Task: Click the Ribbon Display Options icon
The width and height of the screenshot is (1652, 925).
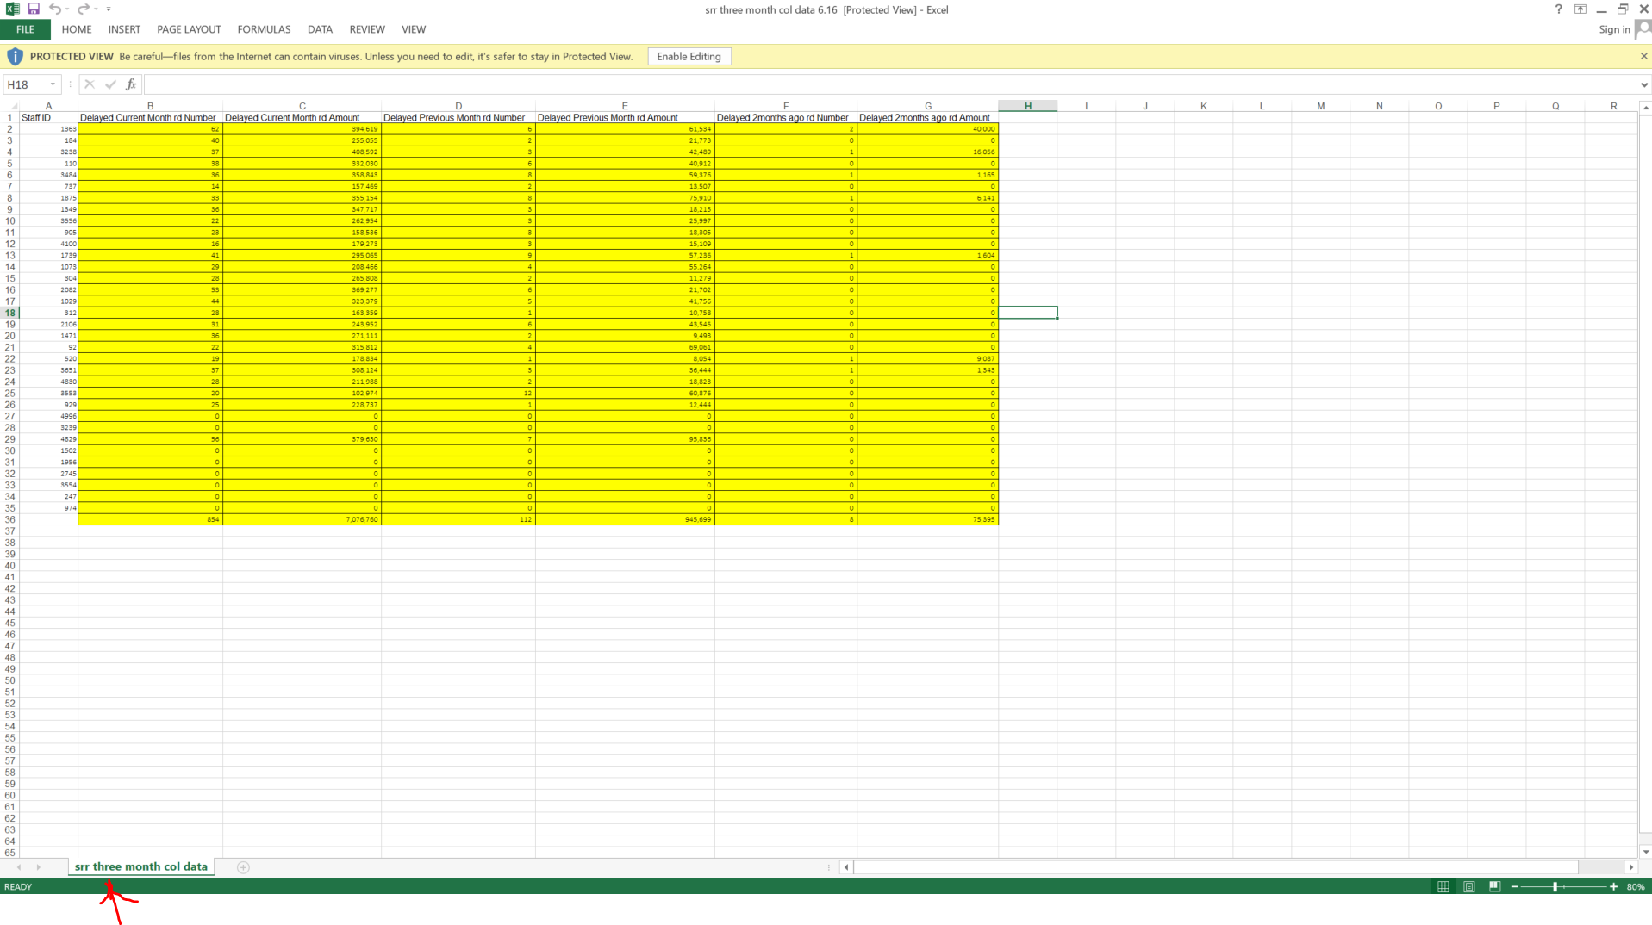Action: 1580,9
